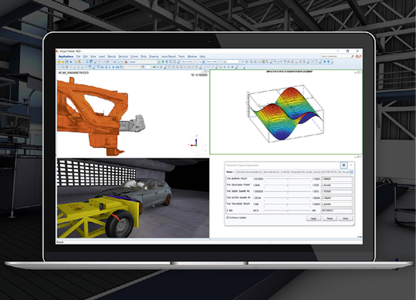This screenshot has width=416, height=300.
Task: Step animation forward one frame
Action: (113, 67)
